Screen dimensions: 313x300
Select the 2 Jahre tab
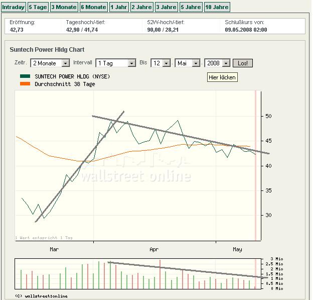coord(141,7)
